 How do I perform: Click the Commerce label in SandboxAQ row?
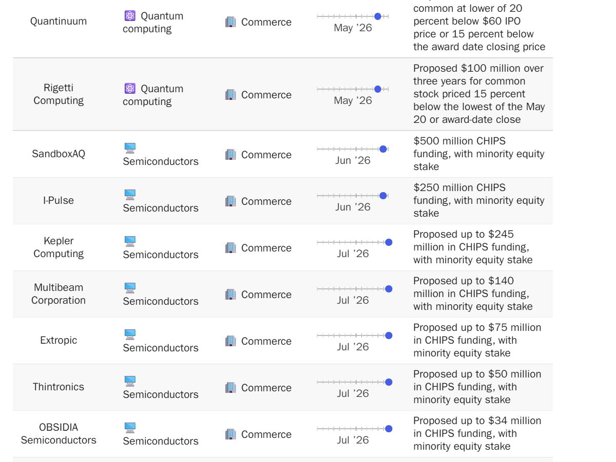[266, 155]
